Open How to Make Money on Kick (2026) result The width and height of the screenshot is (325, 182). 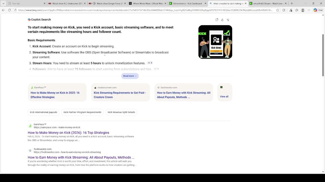[68, 133]
